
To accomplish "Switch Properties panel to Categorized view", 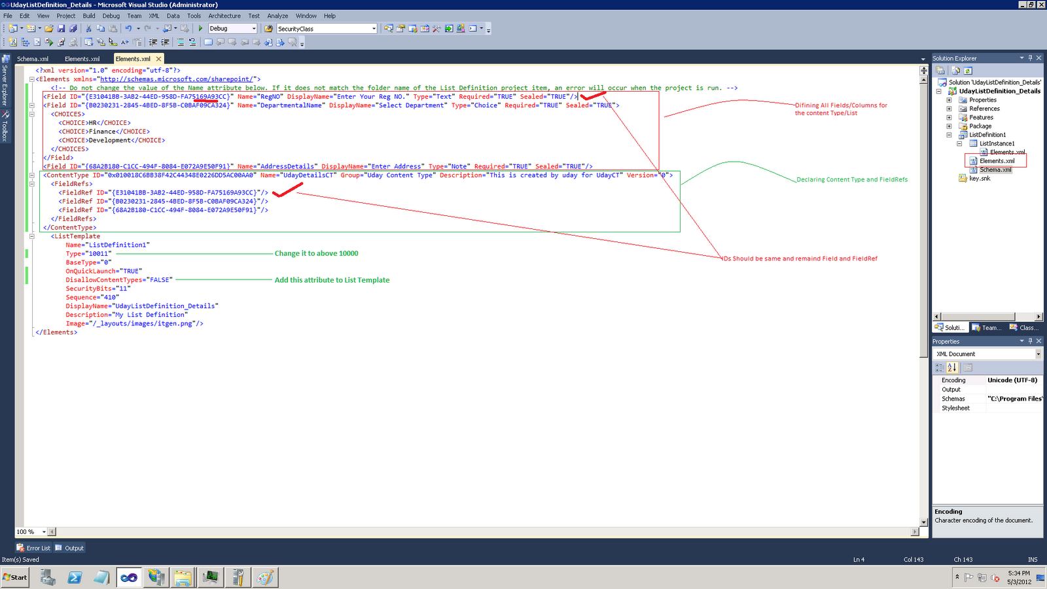I will click(x=940, y=368).
